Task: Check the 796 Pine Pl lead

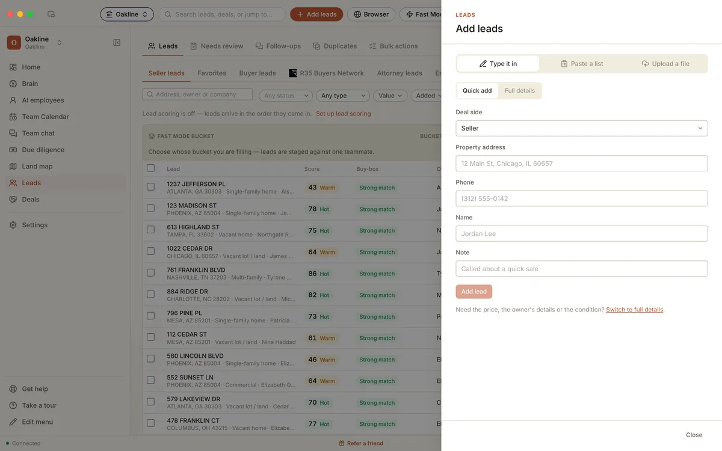Action: click(151, 316)
